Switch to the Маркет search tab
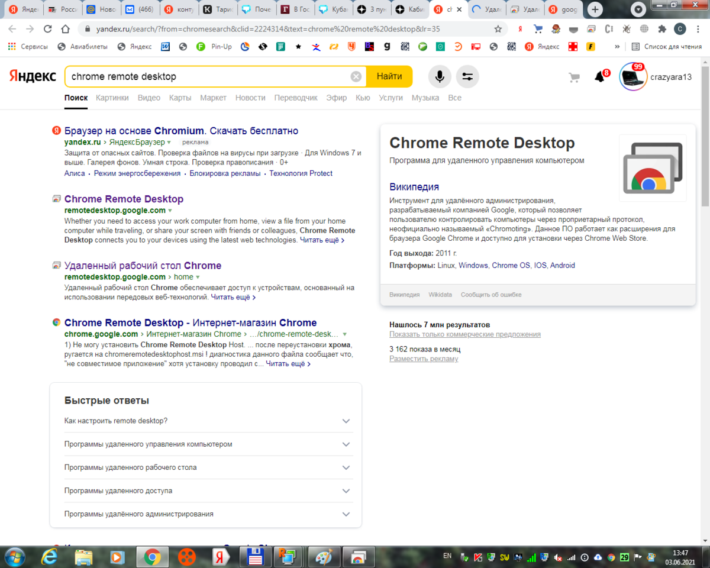 [x=213, y=98]
